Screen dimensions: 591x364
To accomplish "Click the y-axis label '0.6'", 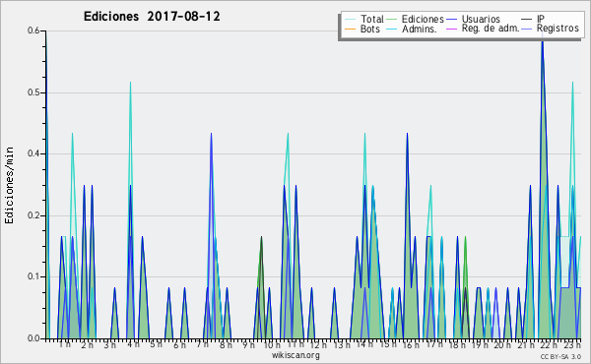I will point(33,30).
